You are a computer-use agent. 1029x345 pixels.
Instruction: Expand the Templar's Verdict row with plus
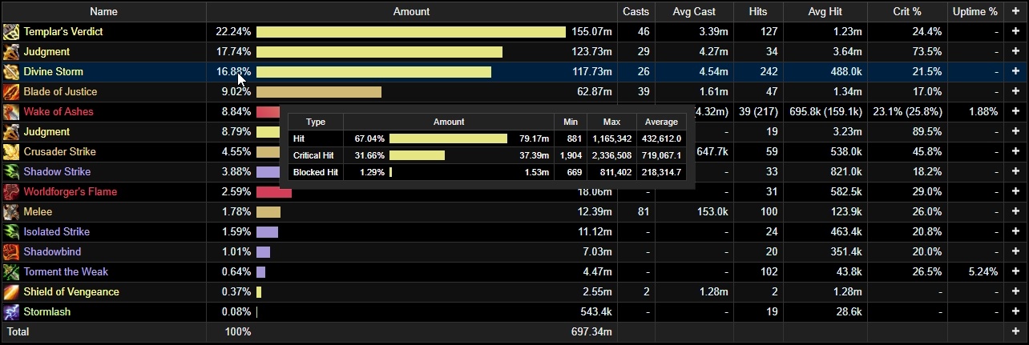tap(1015, 32)
